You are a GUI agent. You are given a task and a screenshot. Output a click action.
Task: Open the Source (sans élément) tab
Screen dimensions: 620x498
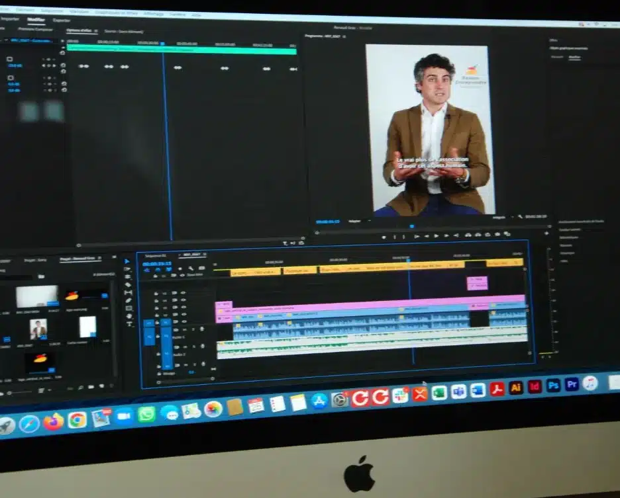(124, 31)
